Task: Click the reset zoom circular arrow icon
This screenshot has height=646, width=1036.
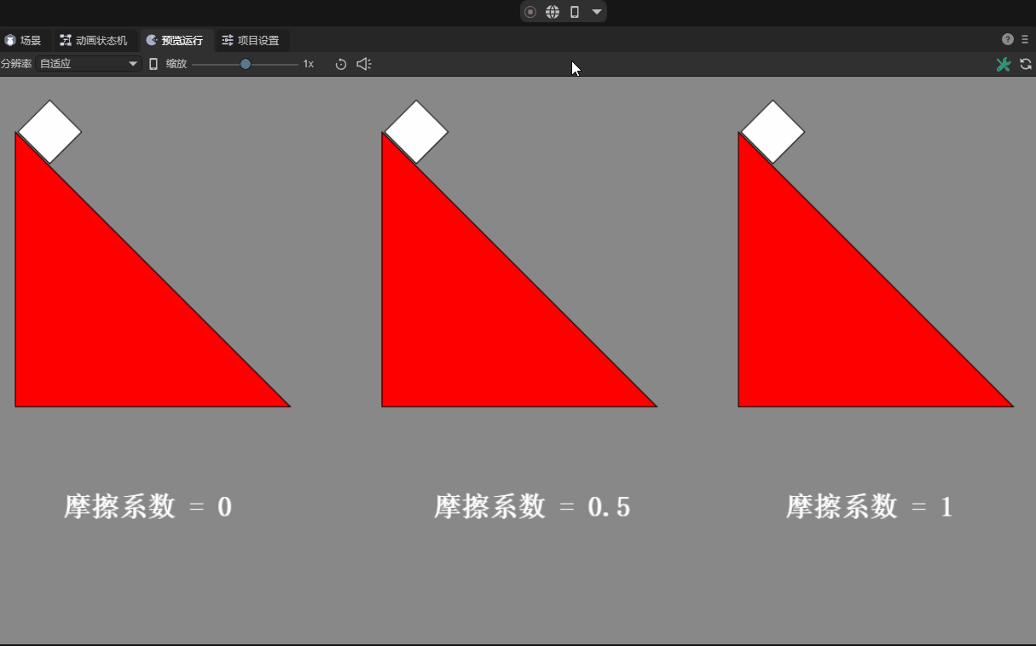Action: click(341, 64)
